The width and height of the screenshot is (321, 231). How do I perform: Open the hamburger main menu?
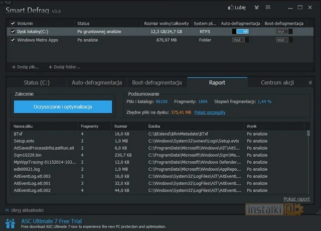coord(268,8)
